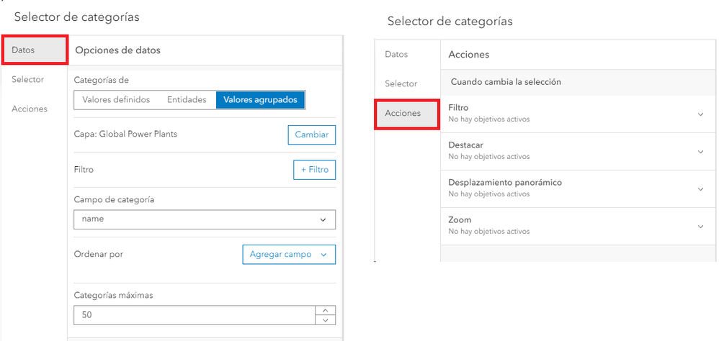Choose Valores definidos category option

[116, 100]
